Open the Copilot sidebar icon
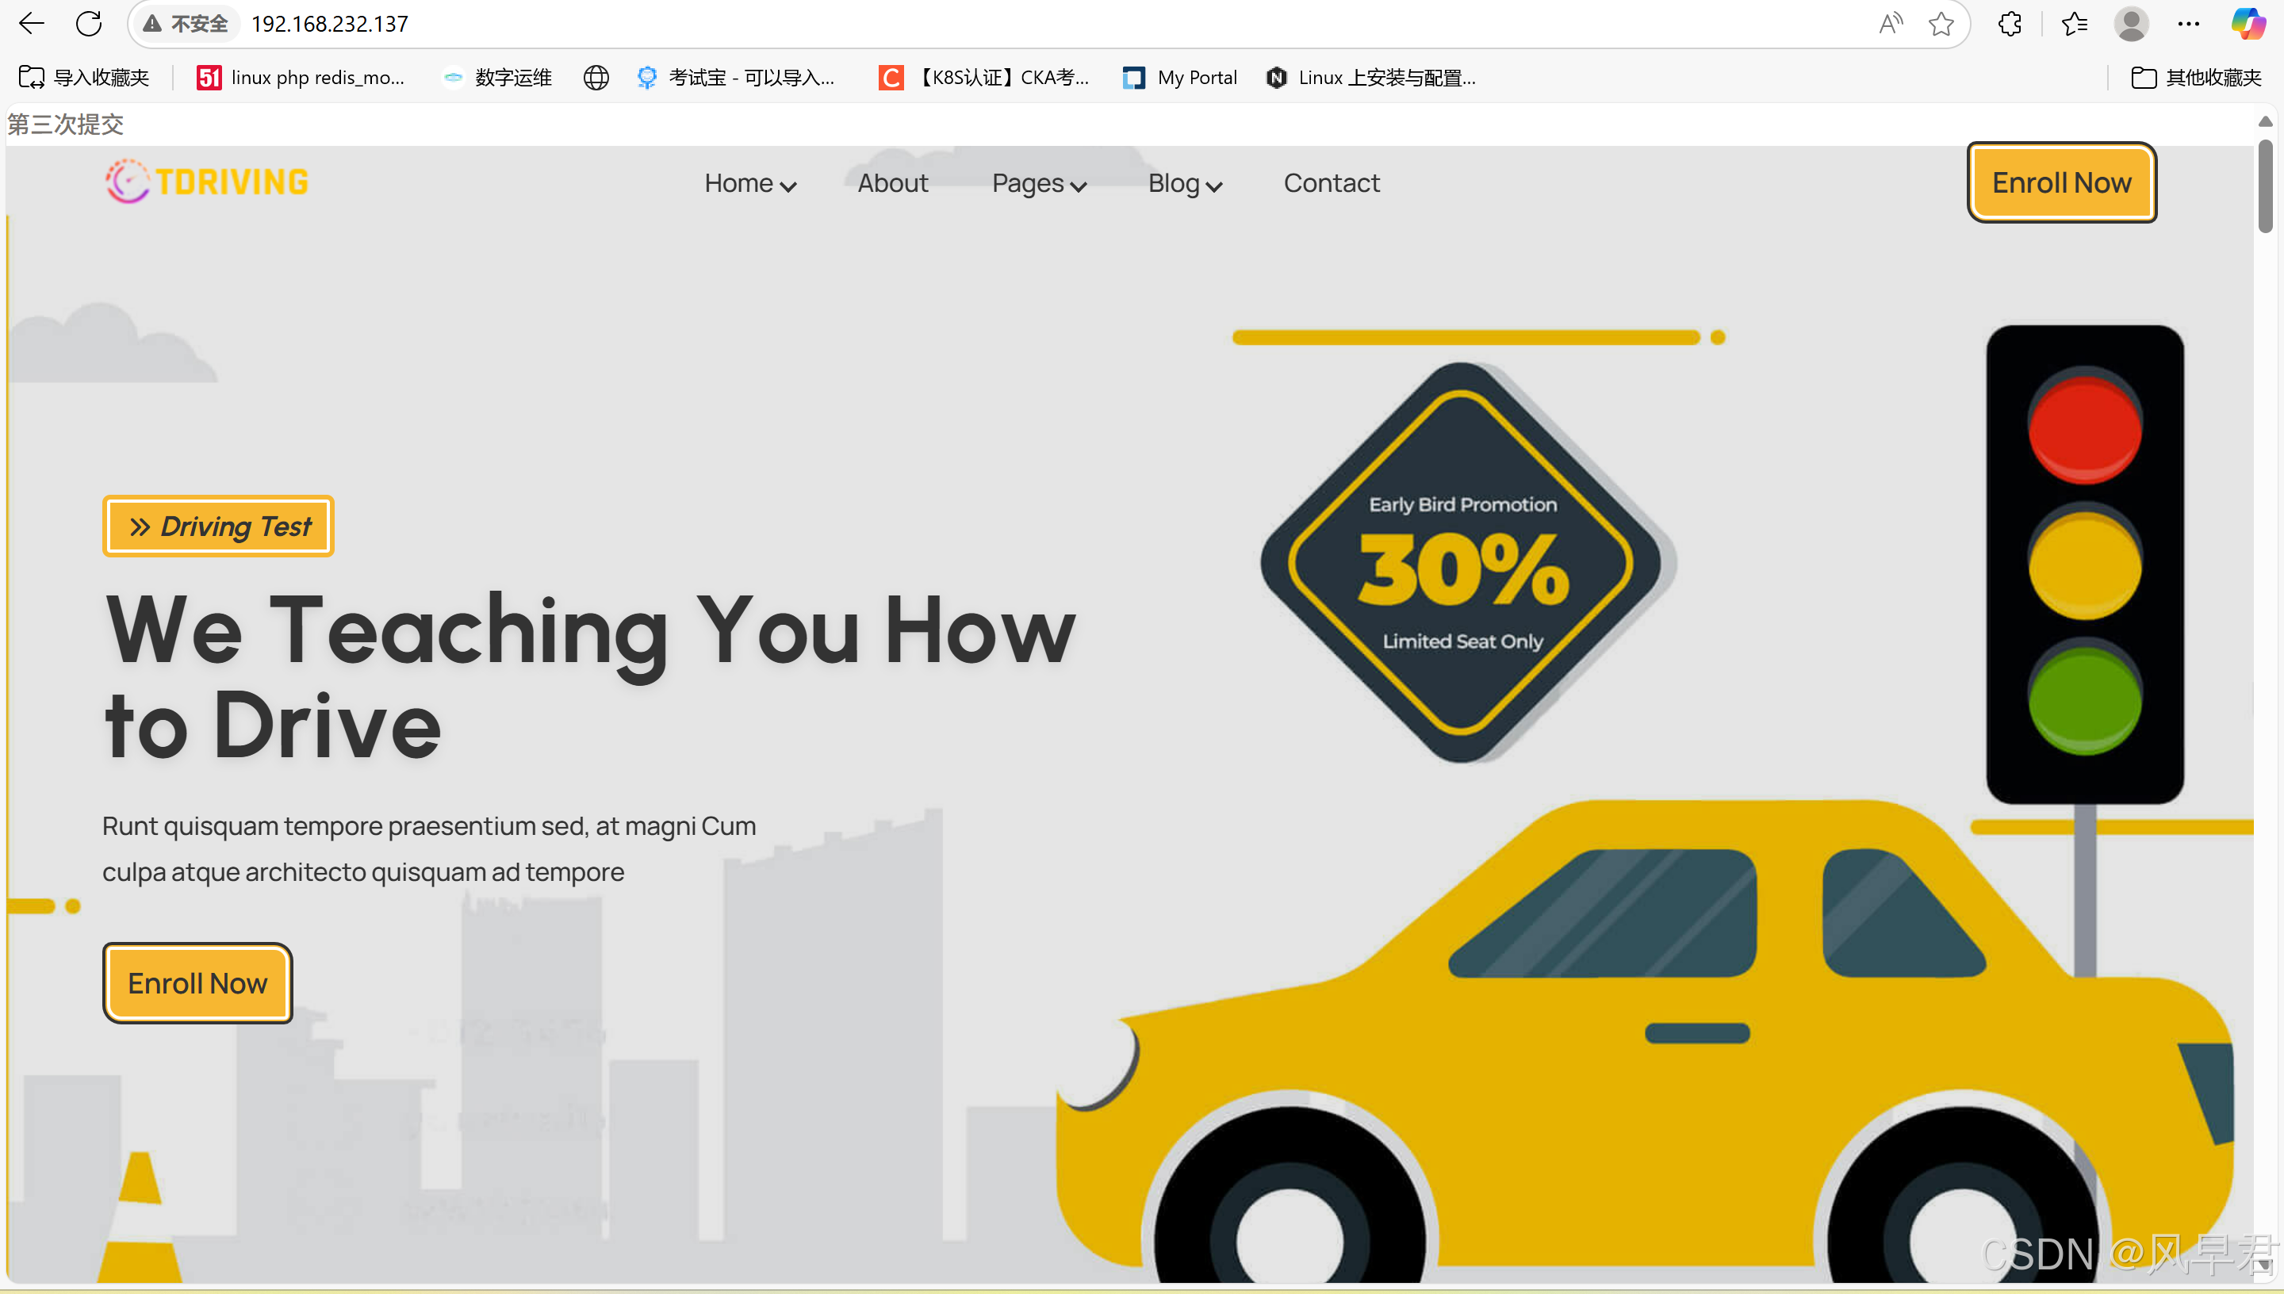The height and width of the screenshot is (1294, 2284). pos(2248,24)
